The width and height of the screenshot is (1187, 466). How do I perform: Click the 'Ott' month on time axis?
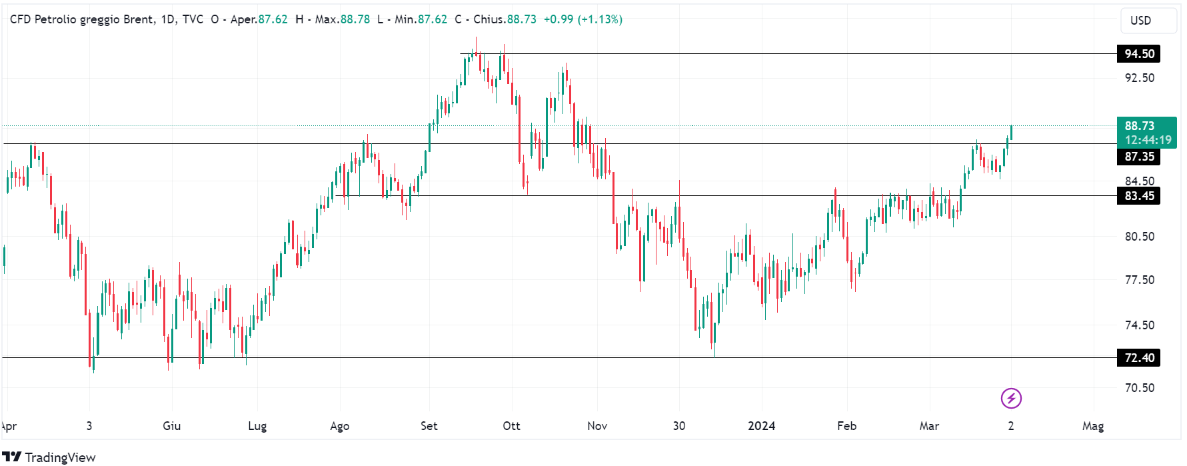point(512,426)
